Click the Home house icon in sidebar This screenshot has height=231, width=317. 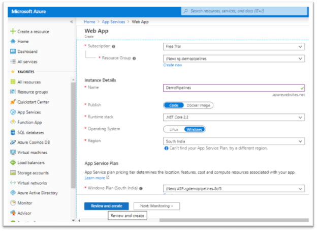pyautogui.click(x=13, y=41)
